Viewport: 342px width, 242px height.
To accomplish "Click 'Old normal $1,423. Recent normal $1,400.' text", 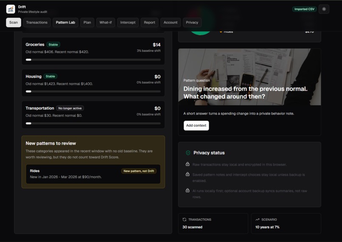I will 59,84.
